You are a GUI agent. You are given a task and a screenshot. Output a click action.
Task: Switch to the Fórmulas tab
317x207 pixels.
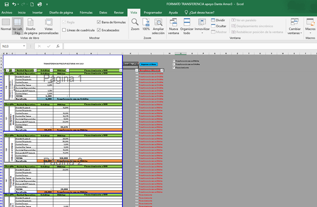[x=86, y=13]
